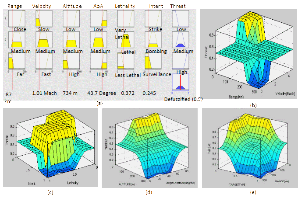
Task: Select rule 1 Intent 'Strike' membership plot
Action: click(153, 18)
